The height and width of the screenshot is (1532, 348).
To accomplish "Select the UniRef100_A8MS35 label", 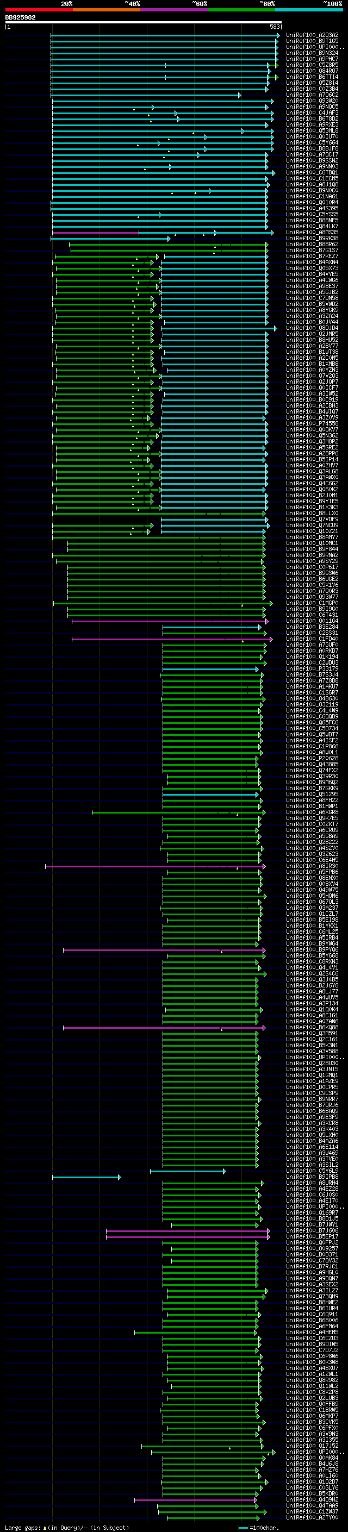I will pos(312,233).
